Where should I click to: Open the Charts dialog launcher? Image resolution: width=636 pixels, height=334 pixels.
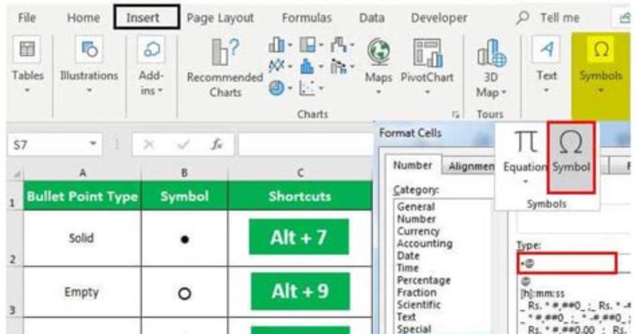456,115
